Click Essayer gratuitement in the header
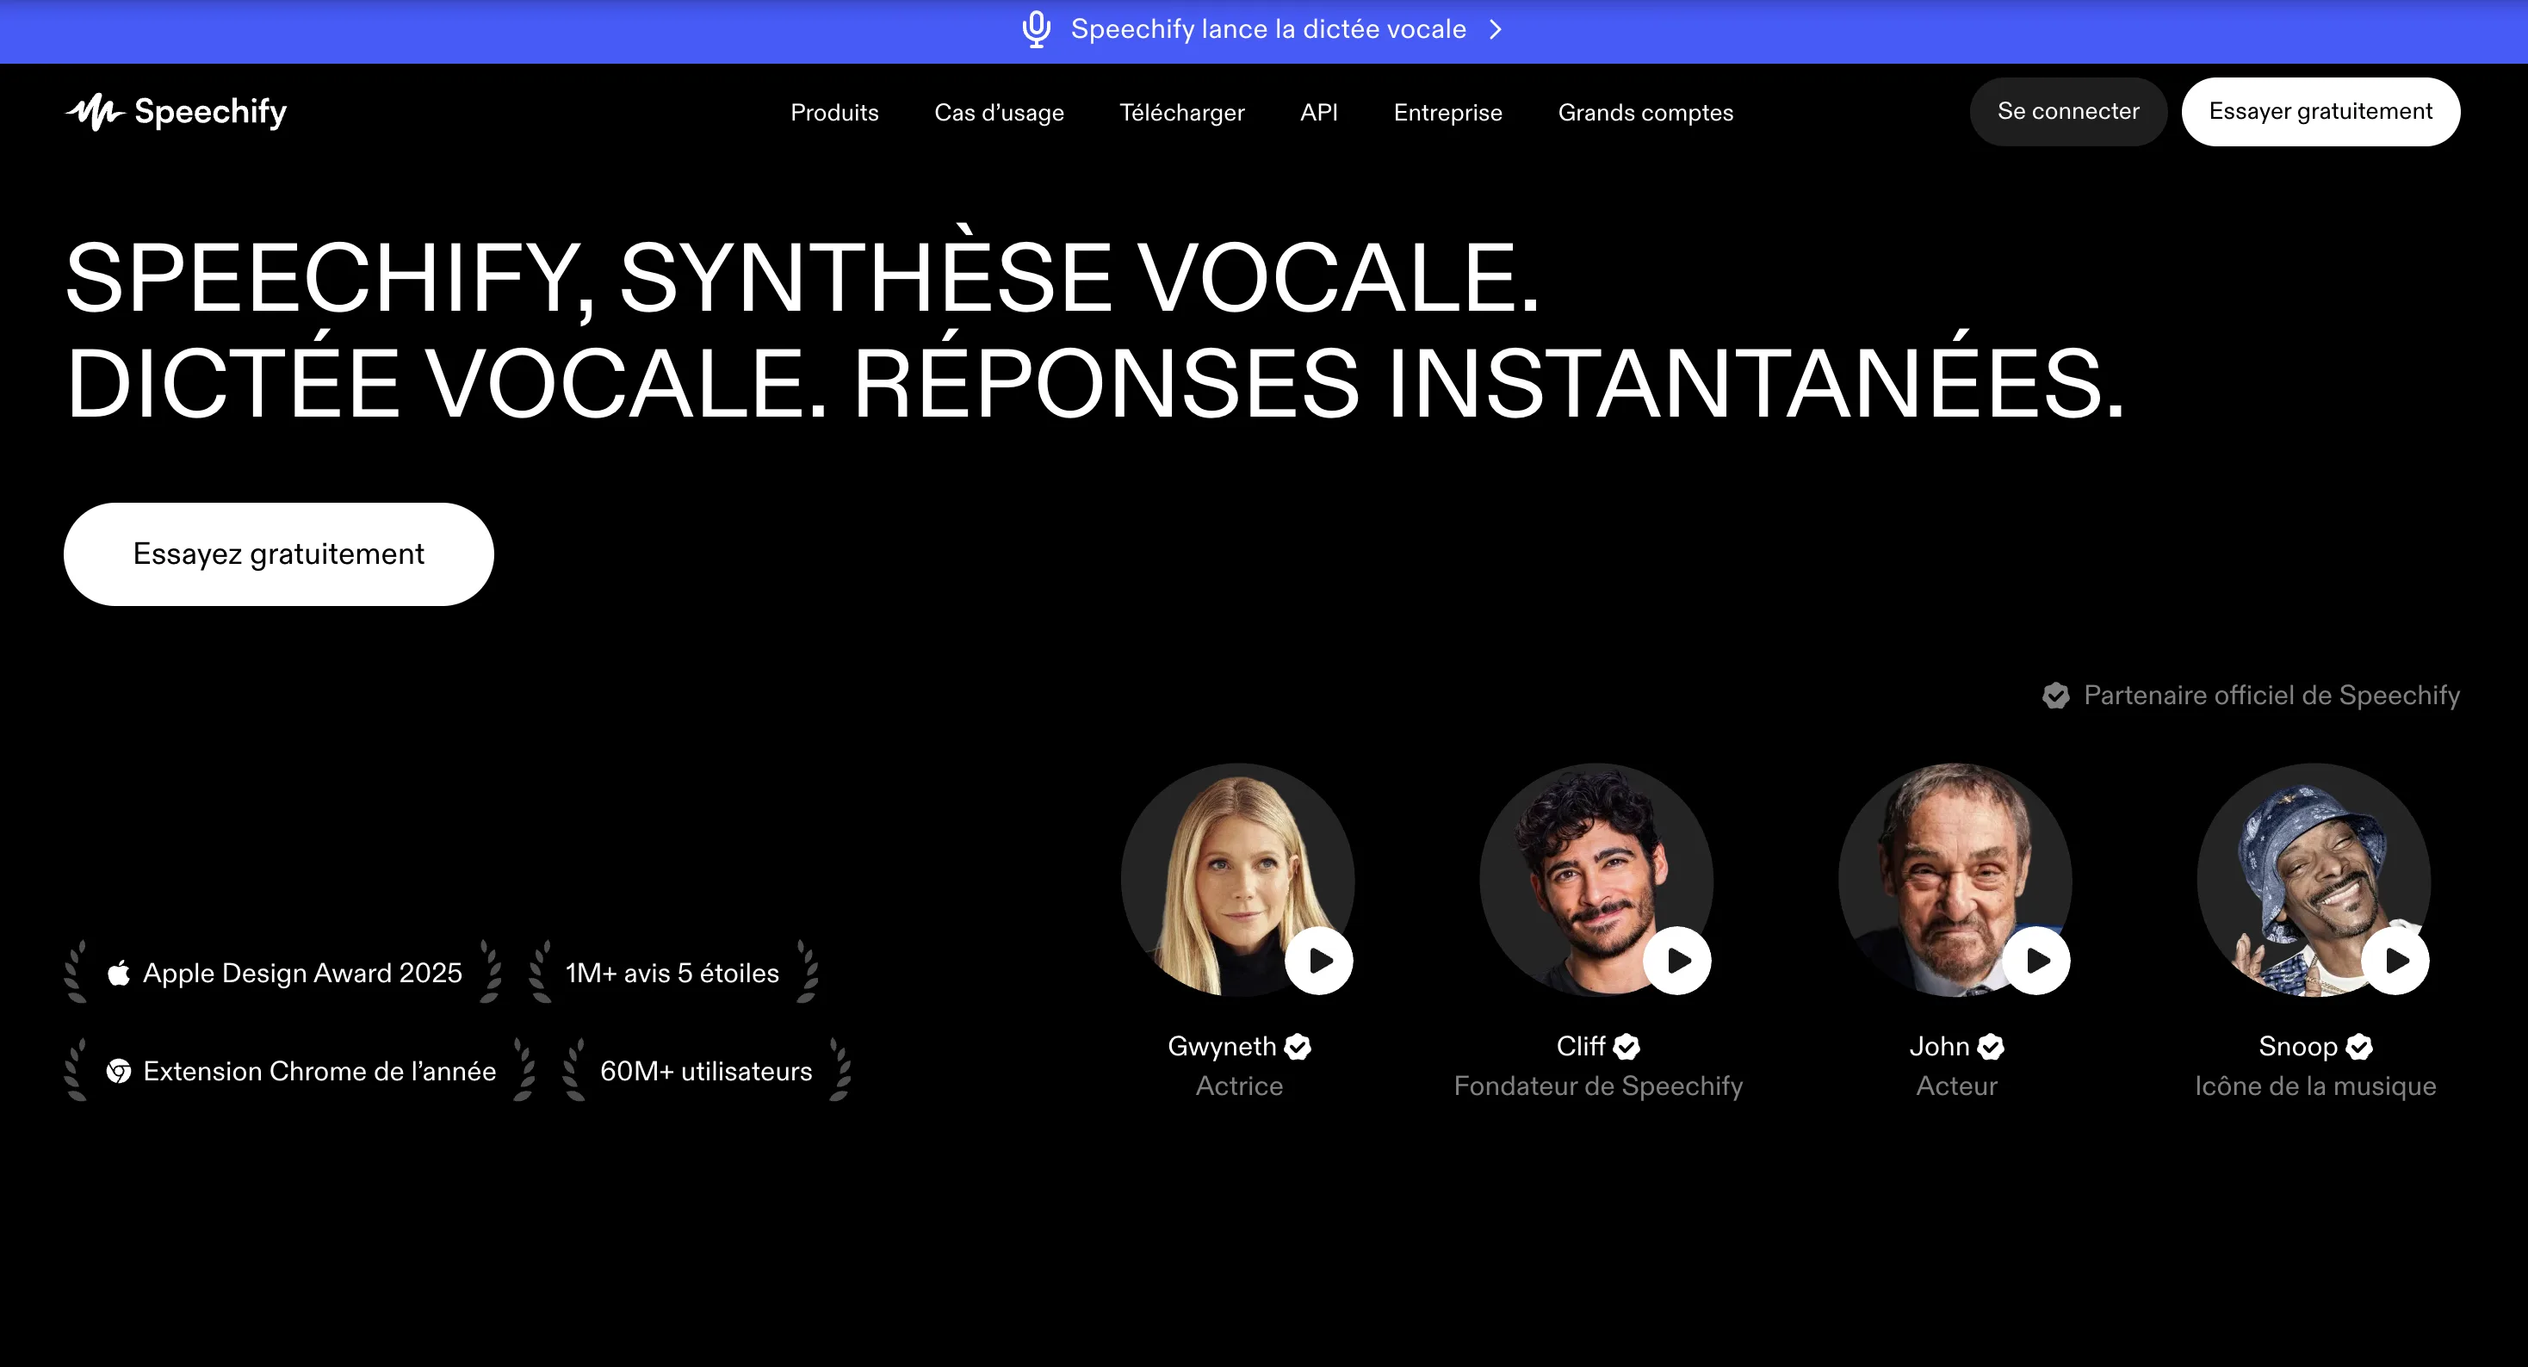 coord(2320,112)
